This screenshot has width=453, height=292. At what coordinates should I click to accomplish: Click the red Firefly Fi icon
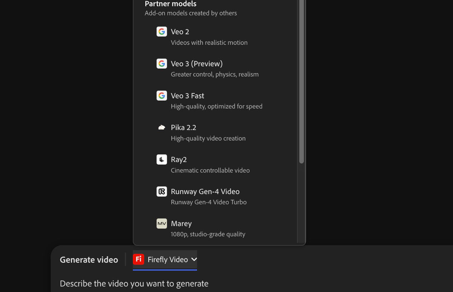click(139, 259)
